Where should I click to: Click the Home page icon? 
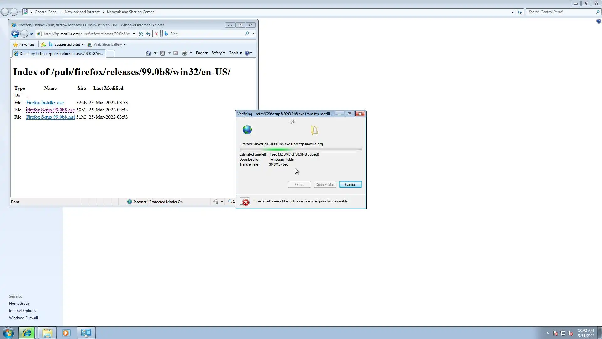(x=149, y=53)
